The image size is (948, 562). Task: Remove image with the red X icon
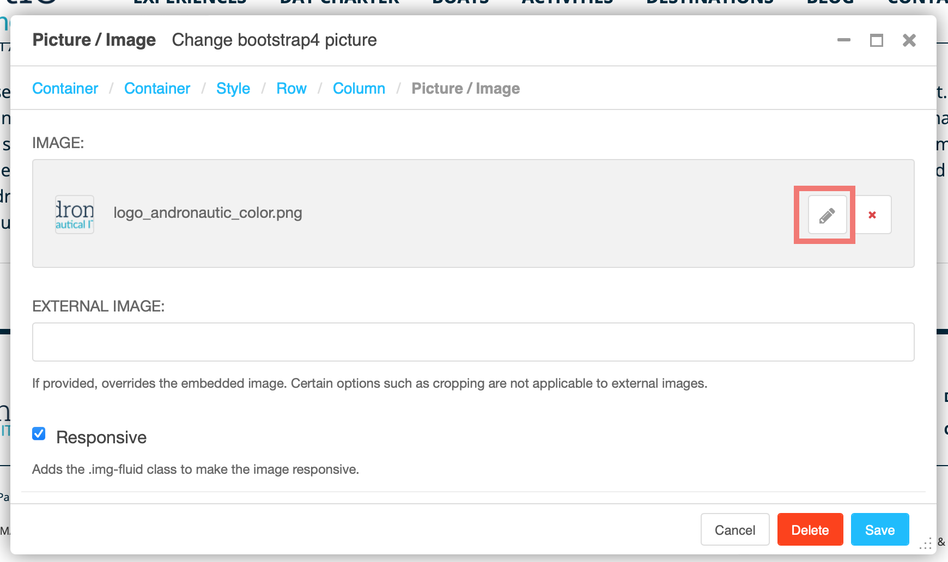click(872, 215)
